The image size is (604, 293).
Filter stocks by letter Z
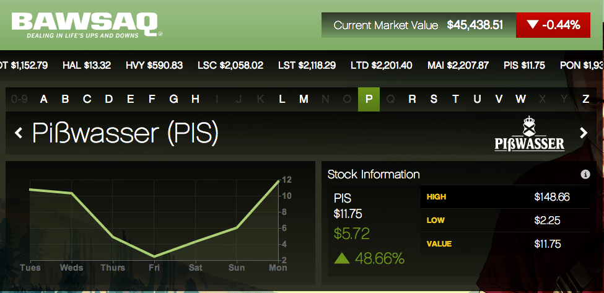coord(585,99)
